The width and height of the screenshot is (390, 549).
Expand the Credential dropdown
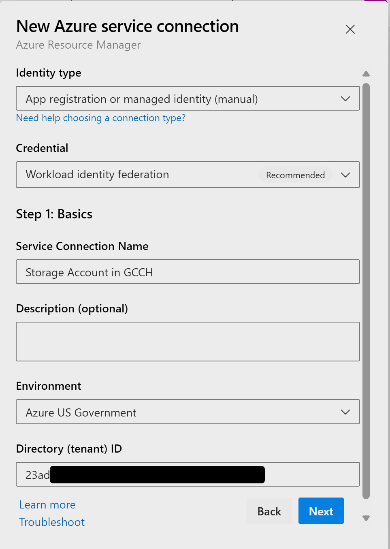tap(188, 175)
